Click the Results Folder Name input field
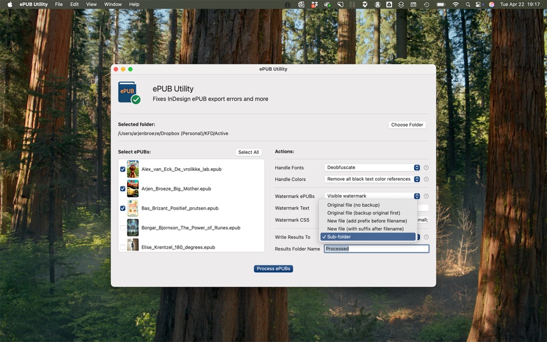The image size is (547, 342). (377, 249)
